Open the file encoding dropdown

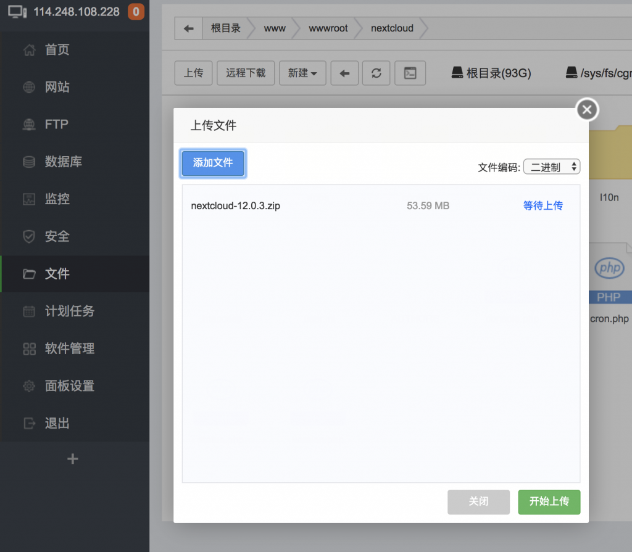click(551, 167)
